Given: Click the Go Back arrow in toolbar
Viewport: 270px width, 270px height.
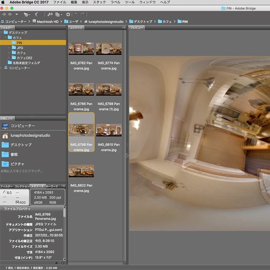Looking at the screenshot, I should pyautogui.click(x=4, y=14).
